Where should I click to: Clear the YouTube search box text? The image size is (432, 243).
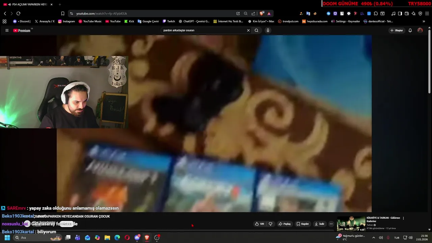[x=248, y=30]
